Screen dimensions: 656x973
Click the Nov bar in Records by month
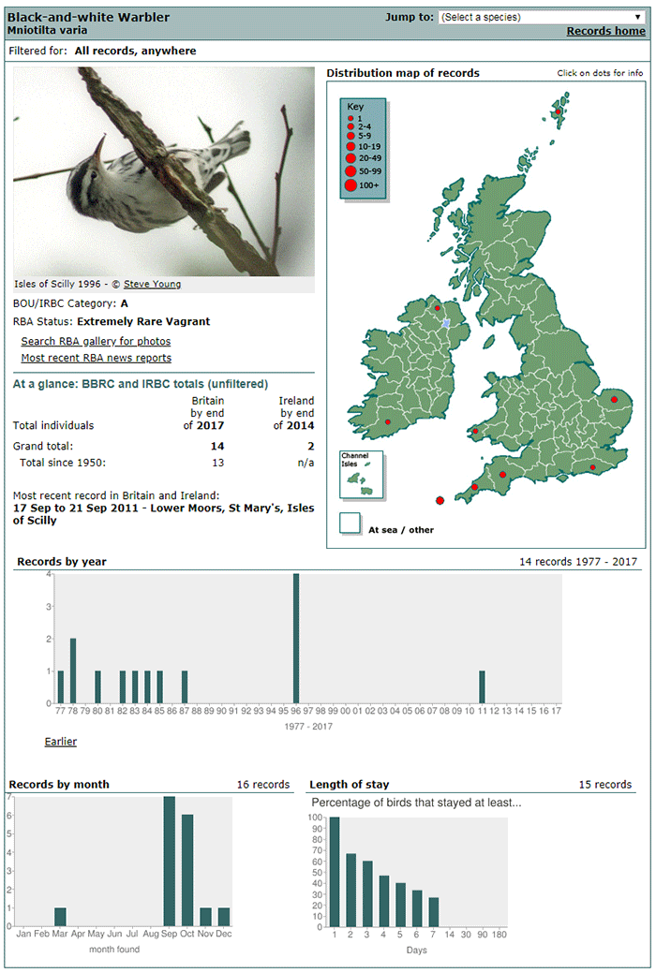pos(205,917)
